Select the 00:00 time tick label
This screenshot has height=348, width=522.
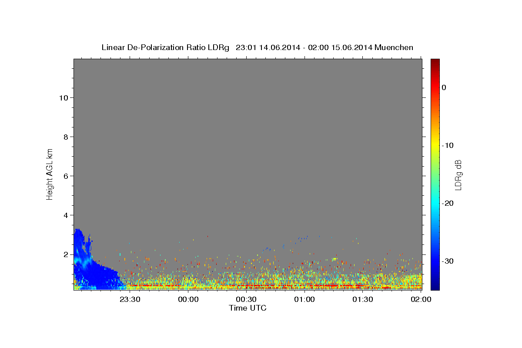pyautogui.click(x=188, y=300)
